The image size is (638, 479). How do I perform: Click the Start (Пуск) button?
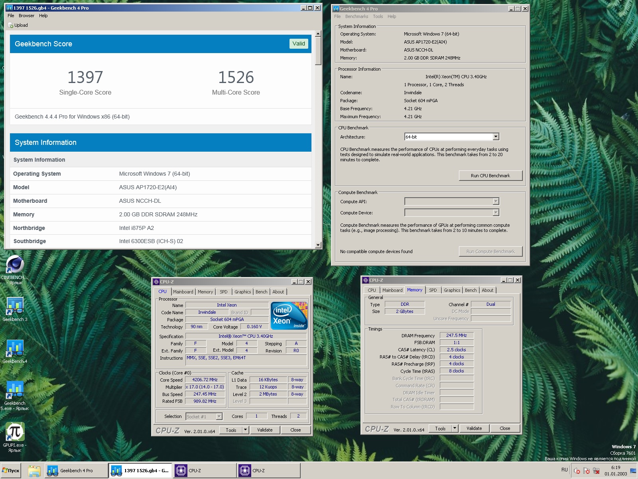[11, 471]
